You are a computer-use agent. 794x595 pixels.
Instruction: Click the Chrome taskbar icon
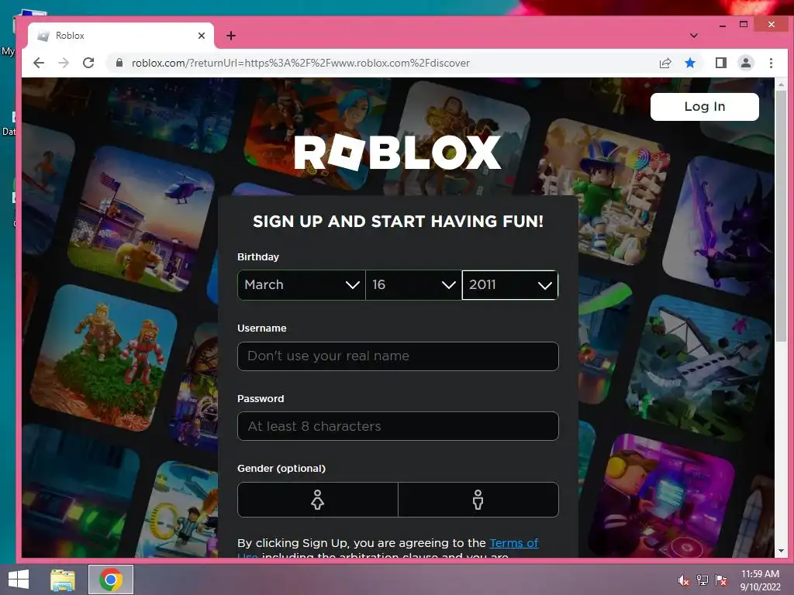pyautogui.click(x=111, y=580)
